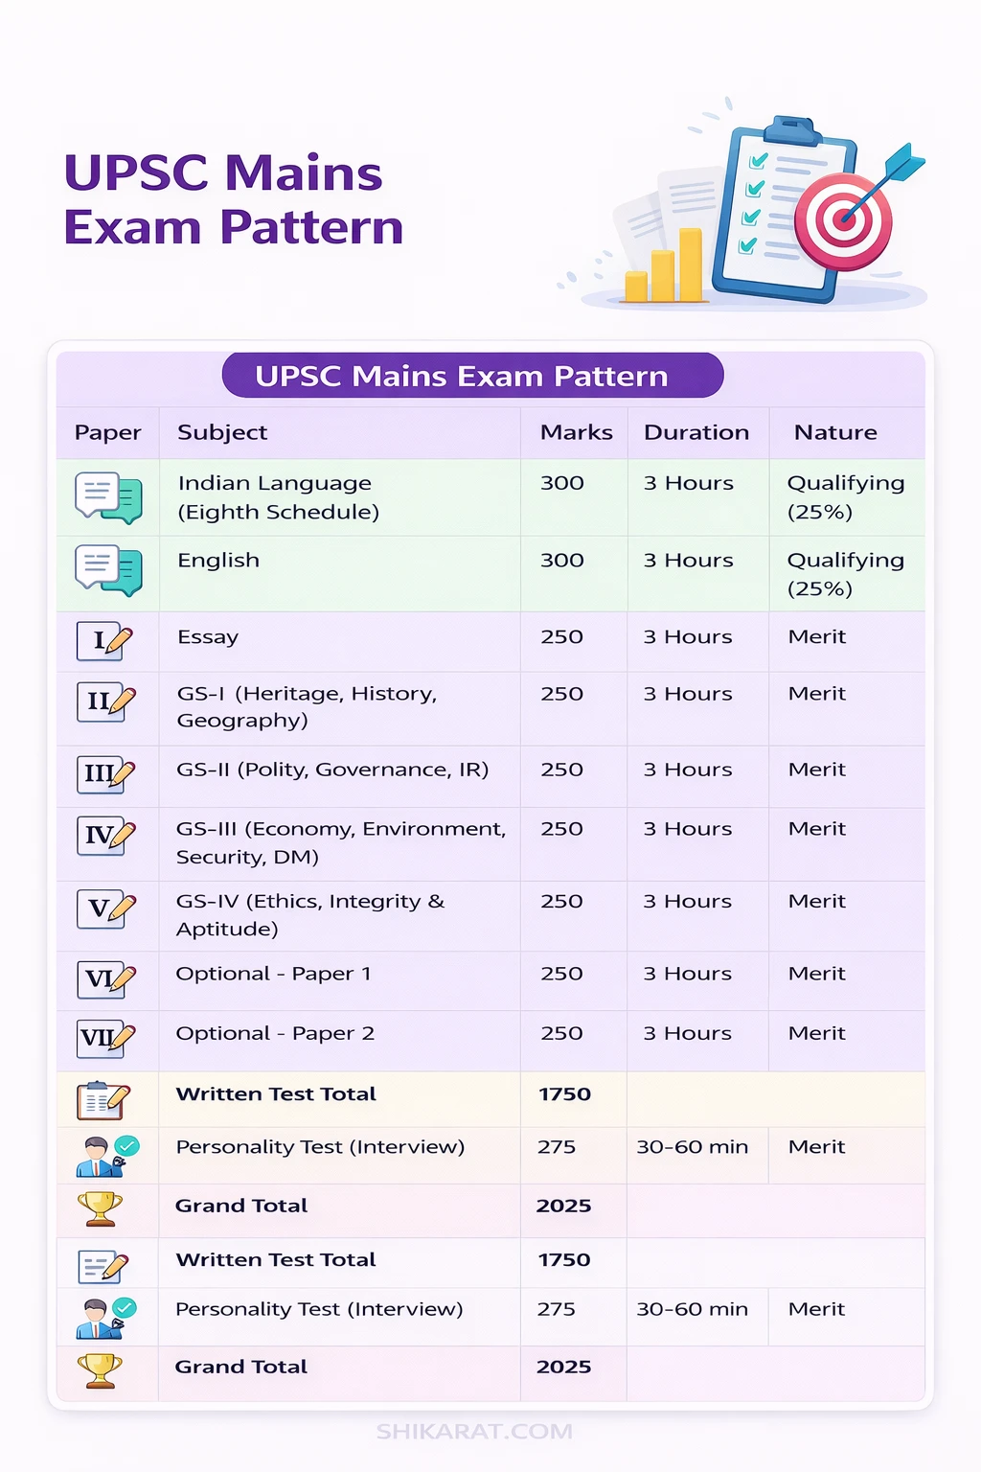The width and height of the screenshot is (981, 1472).
Task: Click the UPSC Mains Exam Pattern header banner
Action: [473, 376]
